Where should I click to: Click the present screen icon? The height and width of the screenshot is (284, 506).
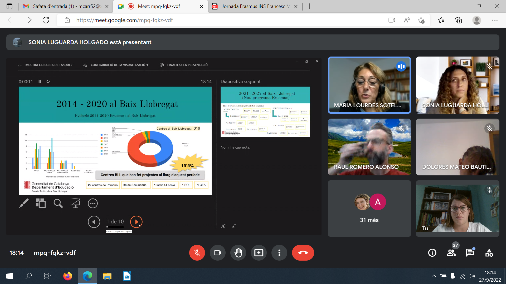click(x=259, y=253)
